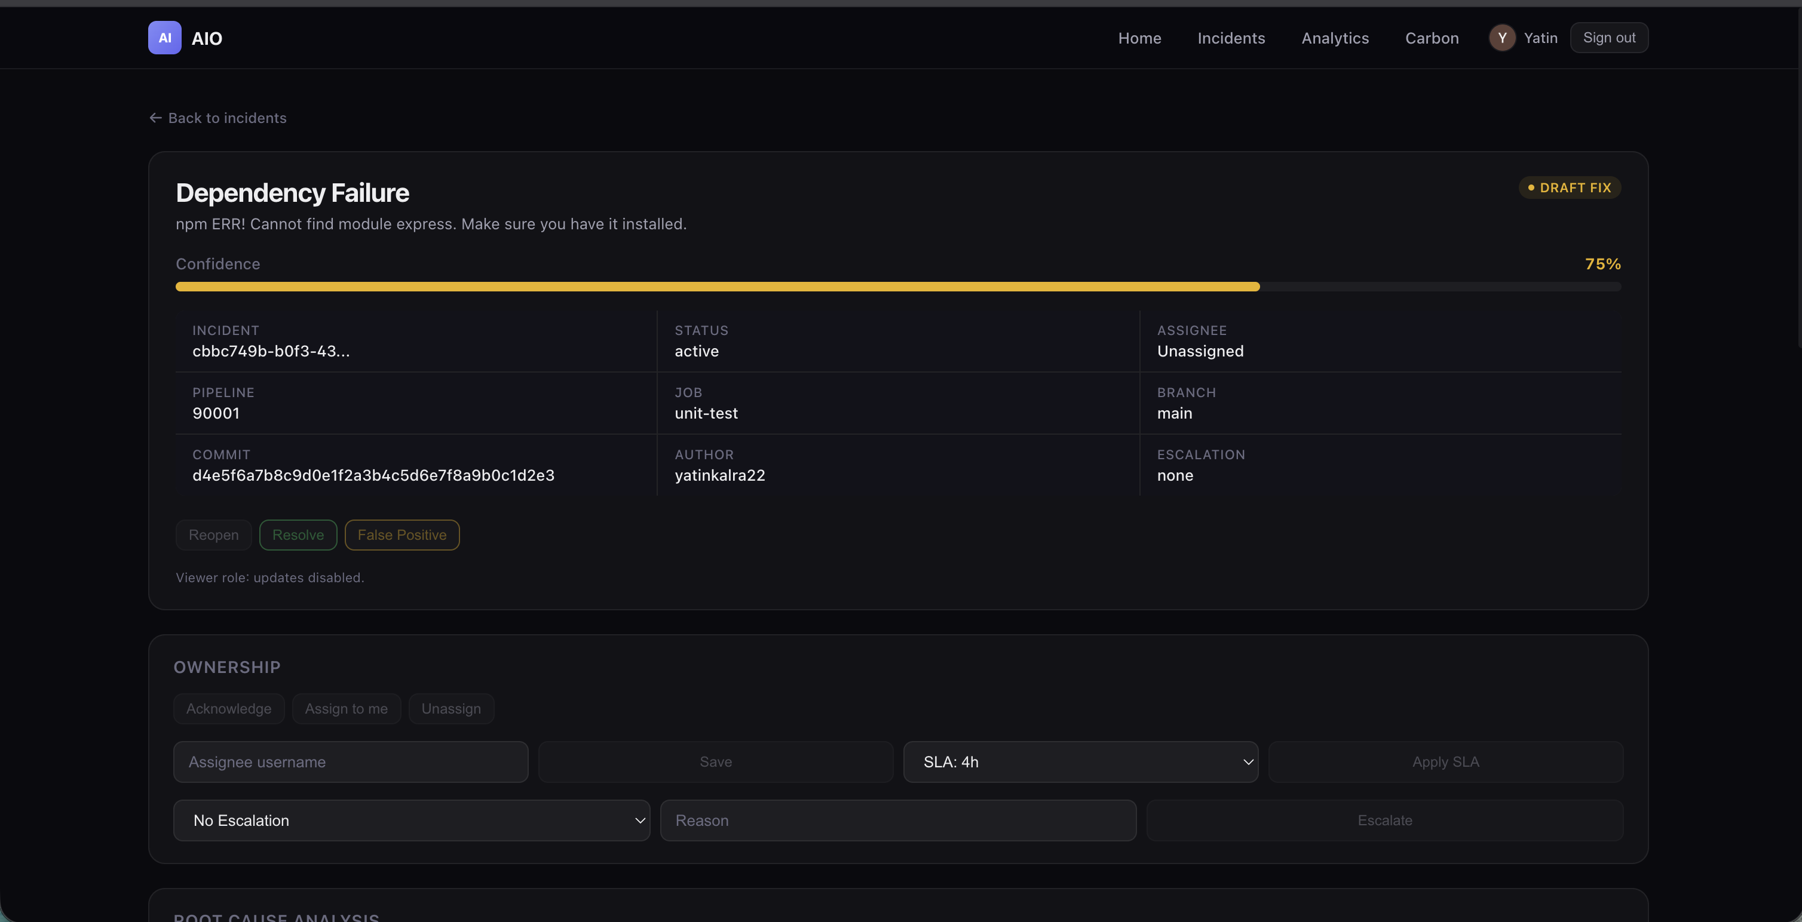Focus the Assignee username field
Viewport: 1802px width, 922px height.
351,762
